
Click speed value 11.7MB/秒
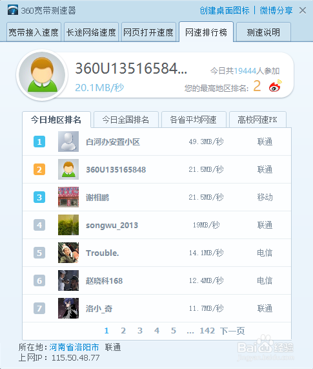(x=206, y=308)
